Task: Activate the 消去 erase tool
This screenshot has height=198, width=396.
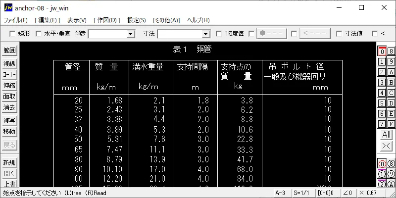Action: 9,107
